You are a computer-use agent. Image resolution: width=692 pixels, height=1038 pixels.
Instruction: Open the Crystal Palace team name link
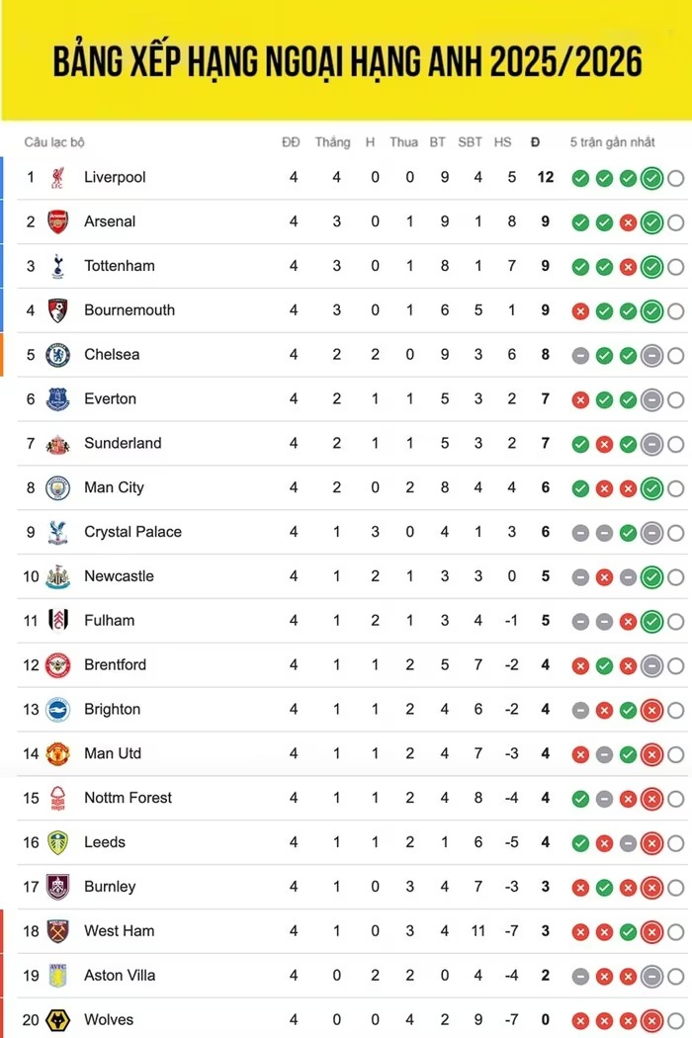[x=132, y=532]
